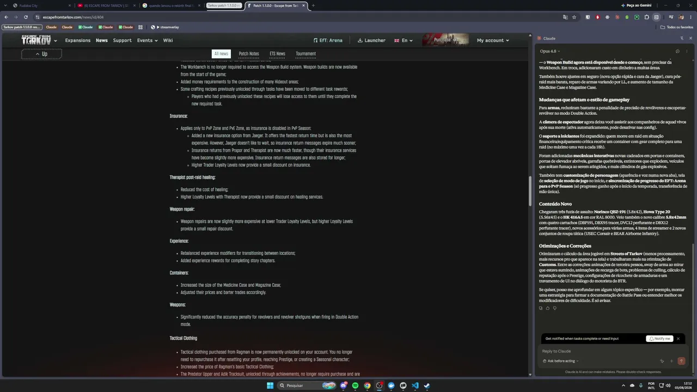
Task: Click the browser back arrow
Action: point(6,17)
